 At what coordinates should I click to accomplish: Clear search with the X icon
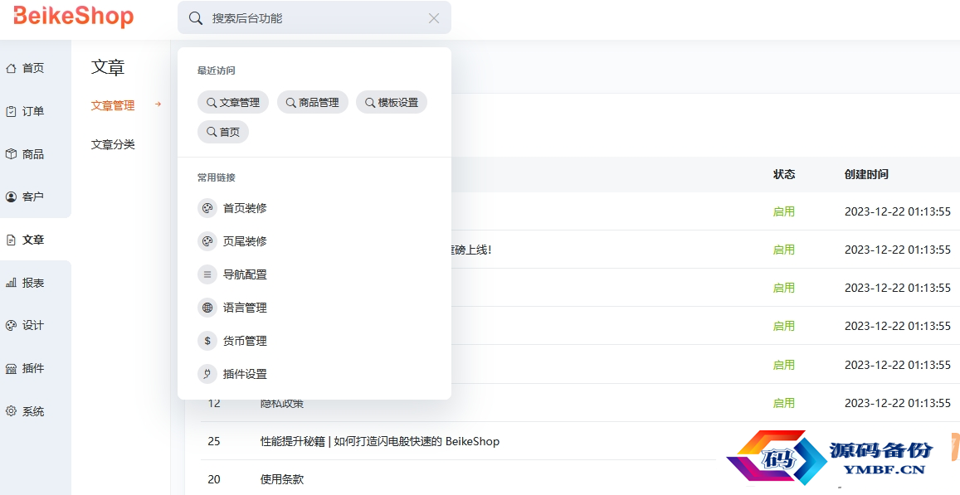point(433,18)
